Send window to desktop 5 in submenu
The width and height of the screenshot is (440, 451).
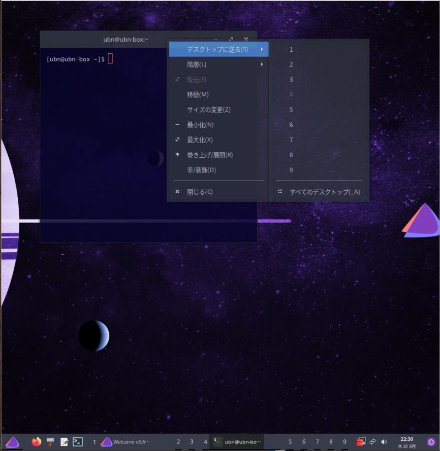[319, 110]
